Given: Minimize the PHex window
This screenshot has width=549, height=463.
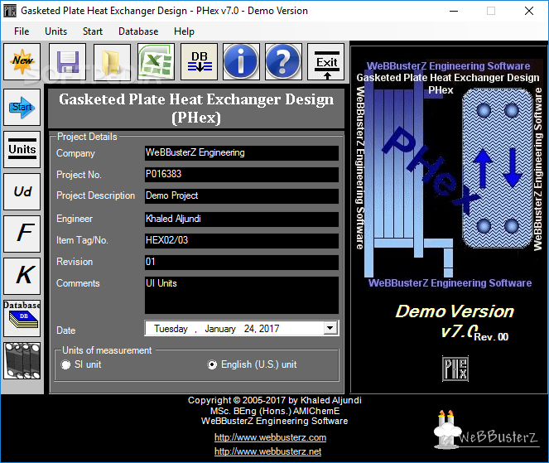Looking at the screenshot, I should pos(454,11).
